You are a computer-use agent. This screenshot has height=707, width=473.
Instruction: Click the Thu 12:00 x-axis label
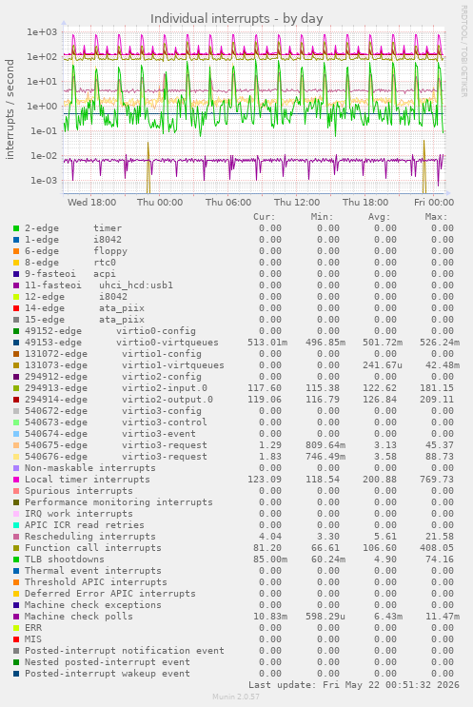point(297,203)
